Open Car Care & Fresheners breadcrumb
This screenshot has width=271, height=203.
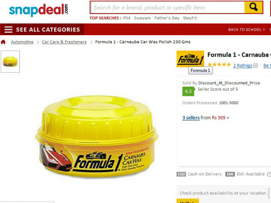pos(64,42)
